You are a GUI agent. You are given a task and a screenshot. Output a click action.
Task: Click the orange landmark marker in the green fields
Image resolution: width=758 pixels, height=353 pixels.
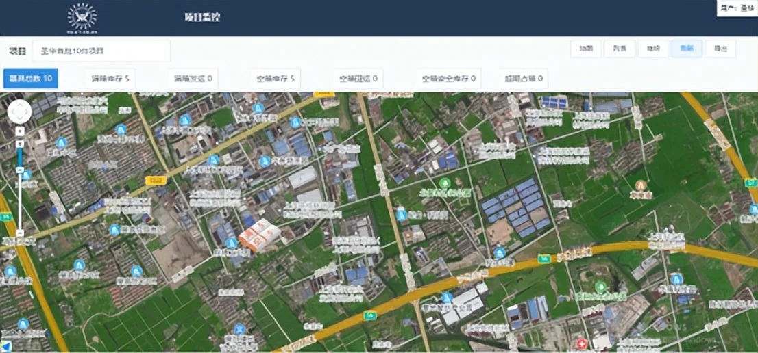(641, 185)
